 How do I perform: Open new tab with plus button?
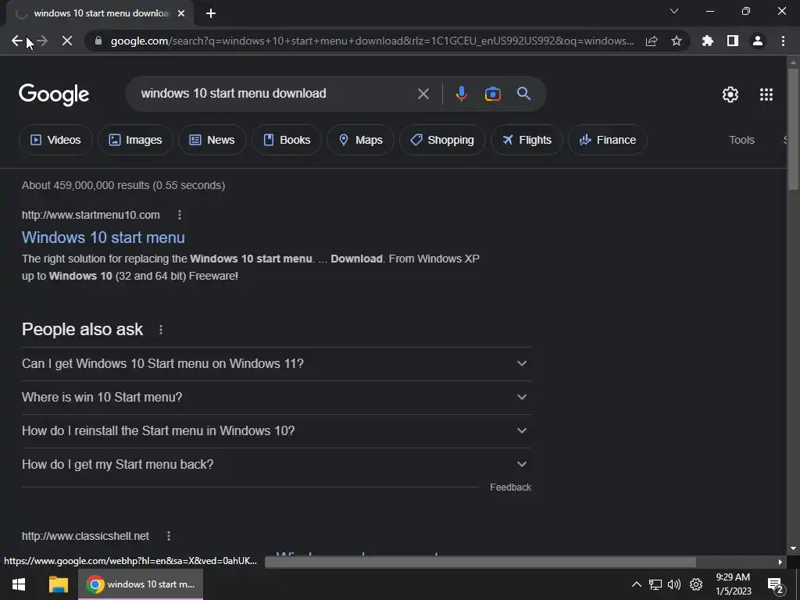[x=211, y=14]
